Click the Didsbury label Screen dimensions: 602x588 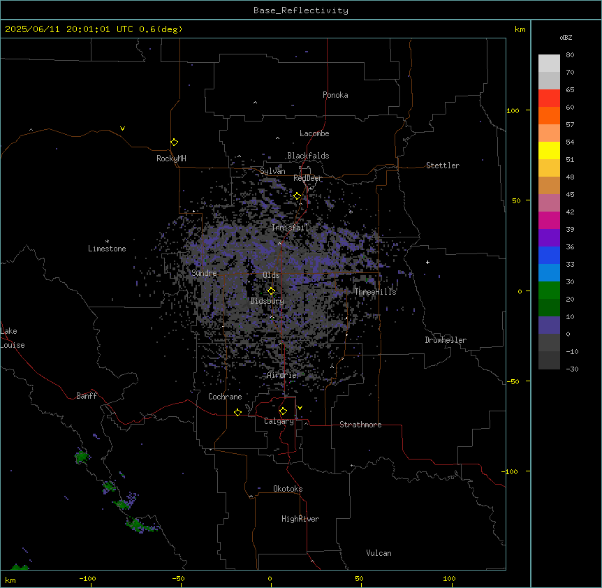[267, 301]
